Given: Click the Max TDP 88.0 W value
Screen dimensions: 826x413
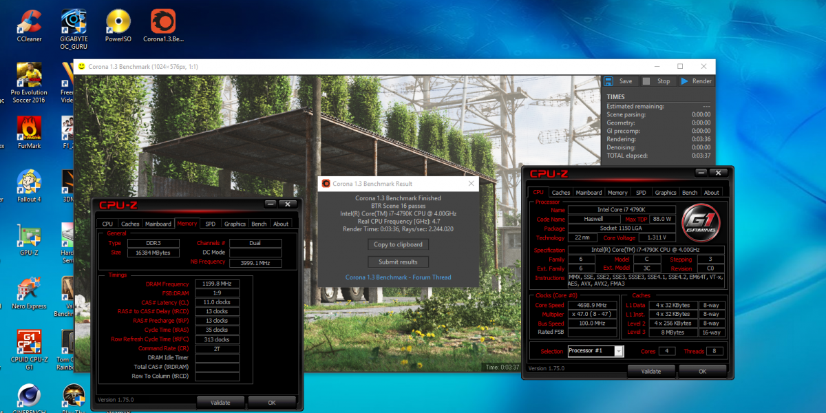Looking at the screenshot, I should pos(661,219).
